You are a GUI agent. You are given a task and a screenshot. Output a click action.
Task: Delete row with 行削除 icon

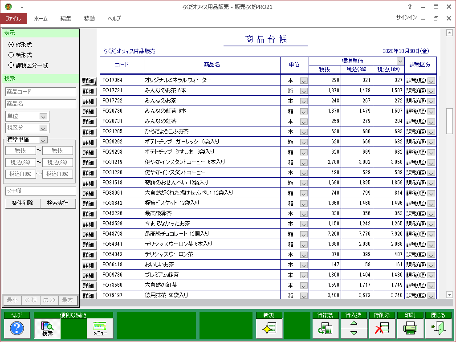click(x=382, y=328)
